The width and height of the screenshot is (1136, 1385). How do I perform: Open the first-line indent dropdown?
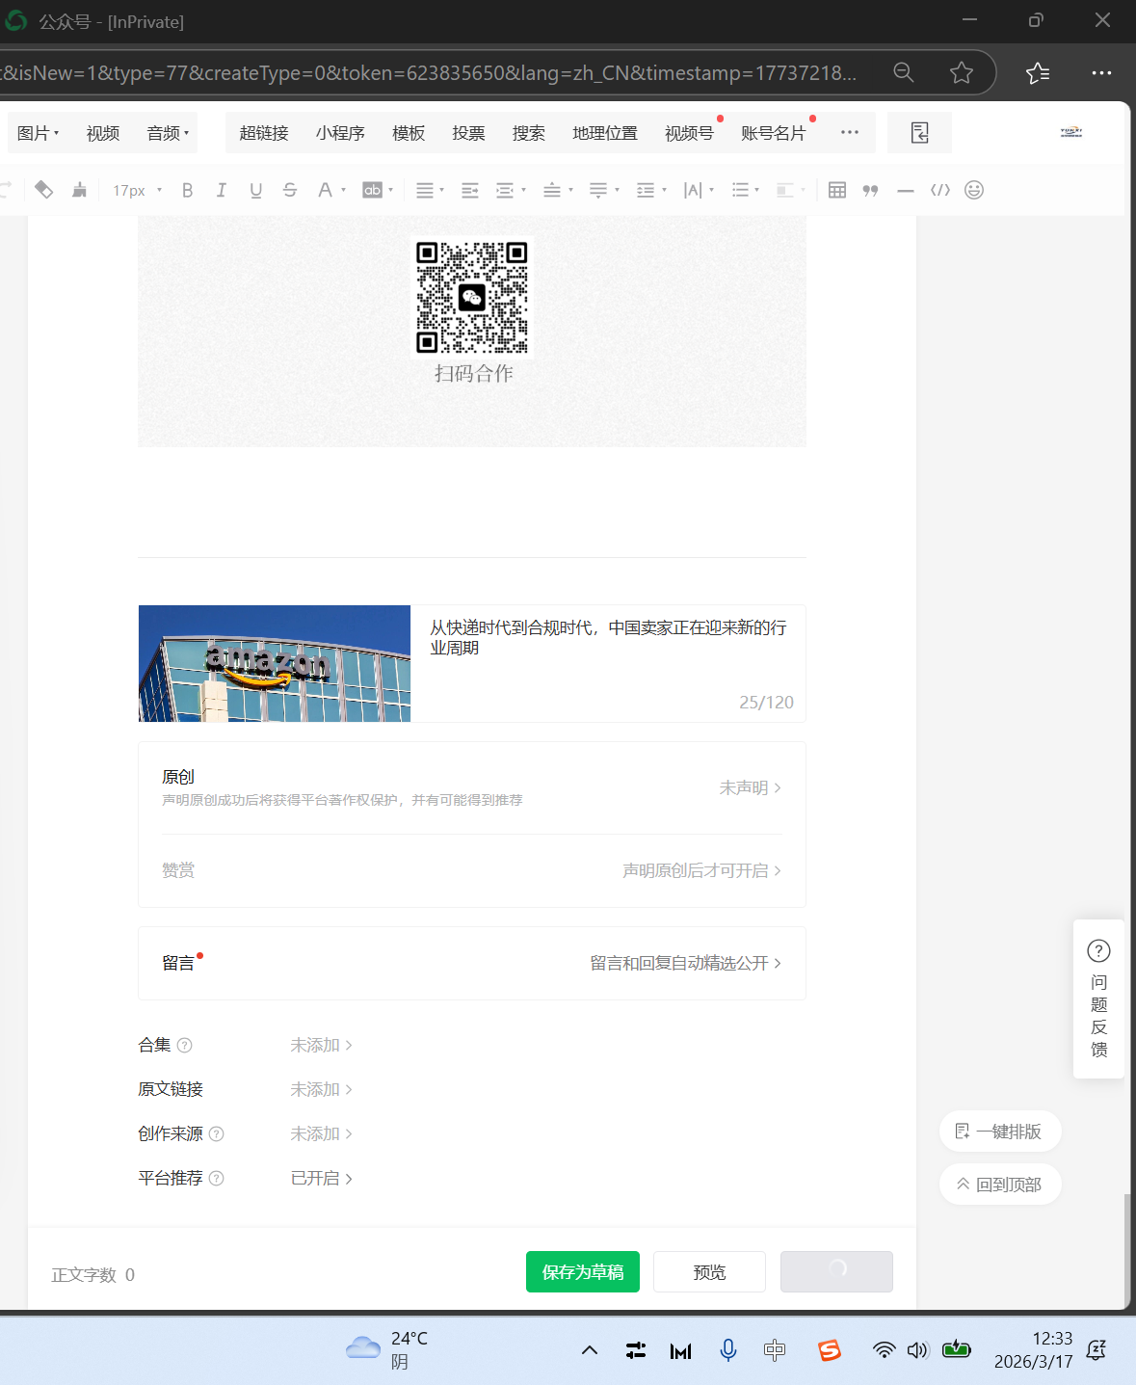click(x=511, y=190)
